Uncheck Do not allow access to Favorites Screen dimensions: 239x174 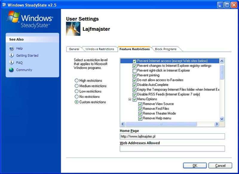[134, 80]
